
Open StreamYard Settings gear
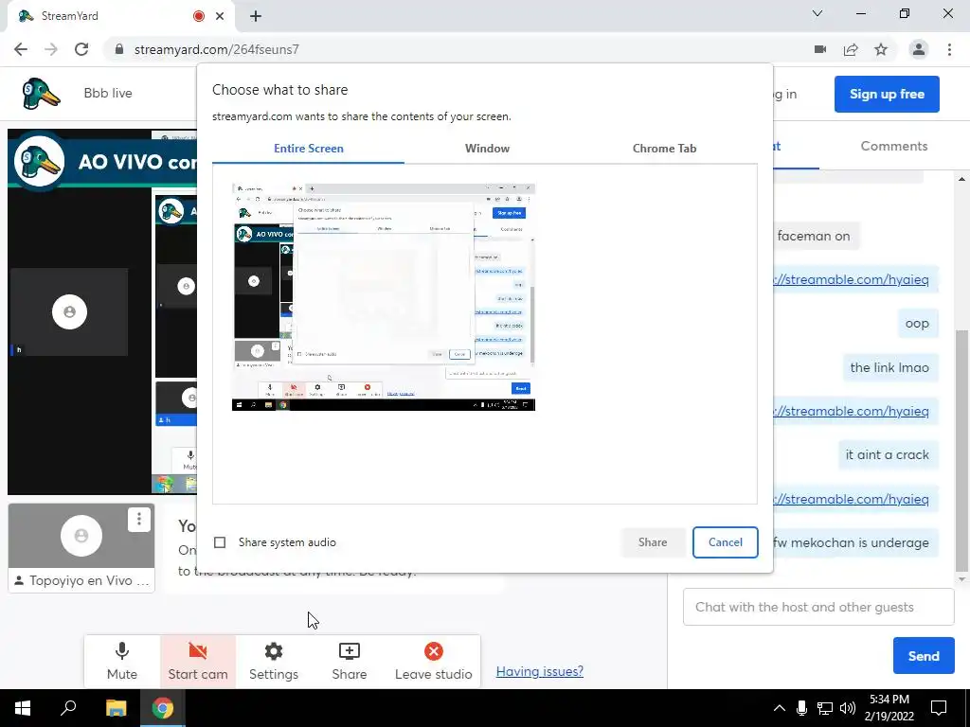tap(274, 661)
